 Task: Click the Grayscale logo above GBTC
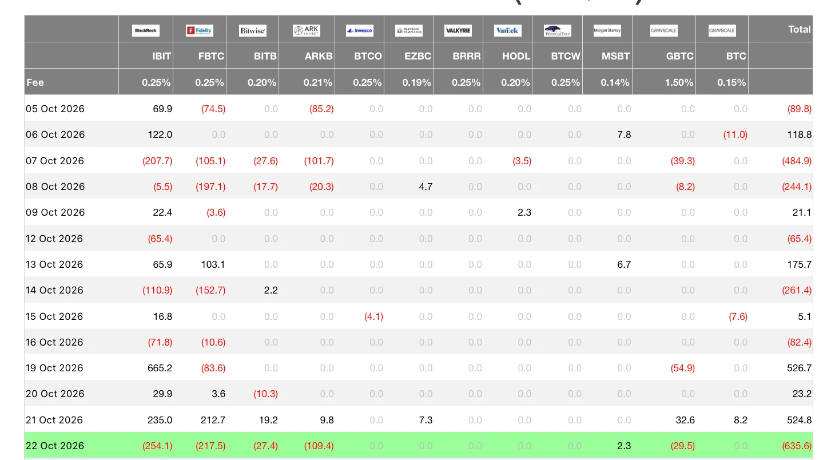tap(664, 30)
